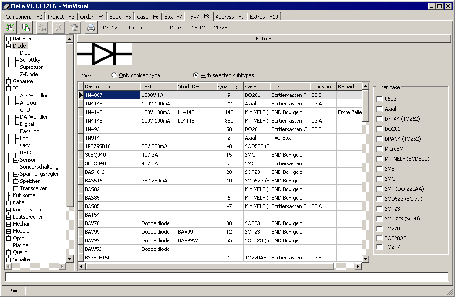Collapse the Diode tree node
The width and height of the screenshot is (455, 297).
click(x=9, y=46)
